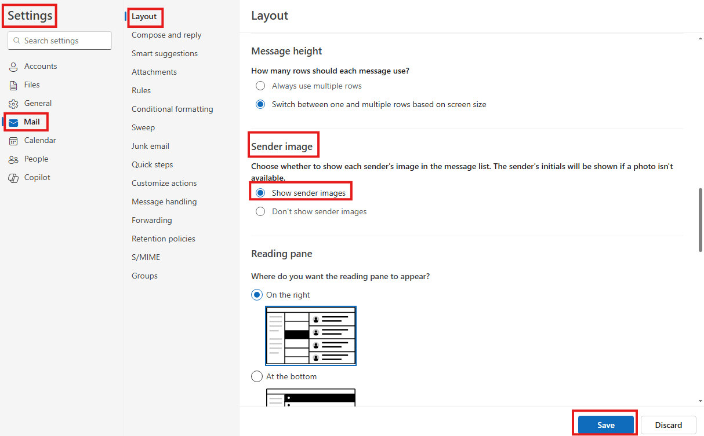This screenshot has height=436, width=704.
Task: Select the People settings icon
Action: coord(14,159)
